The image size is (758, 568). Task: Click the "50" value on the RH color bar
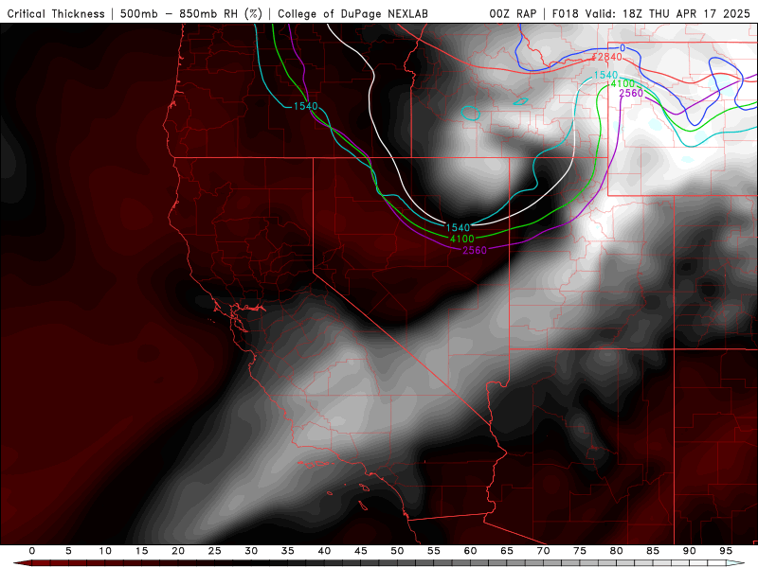pyautogui.click(x=397, y=551)
